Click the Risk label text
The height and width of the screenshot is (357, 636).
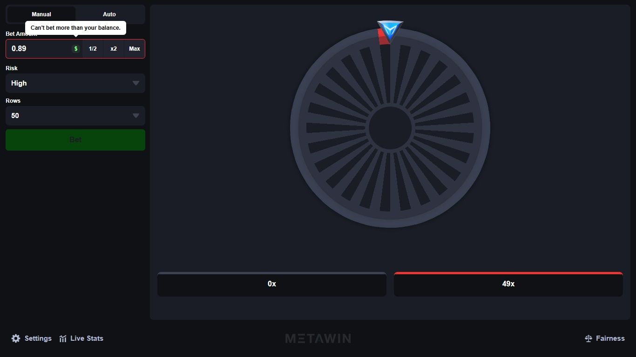(x=12, y=68)
